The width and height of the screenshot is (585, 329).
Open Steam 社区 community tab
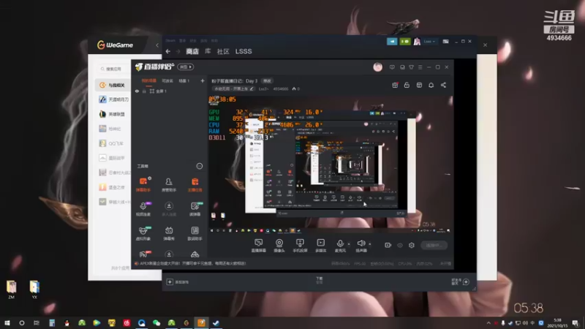point(223,51)
